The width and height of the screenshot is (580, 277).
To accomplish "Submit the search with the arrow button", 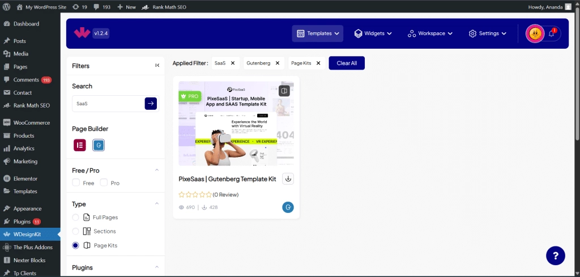I will click(x=151, y=104).
